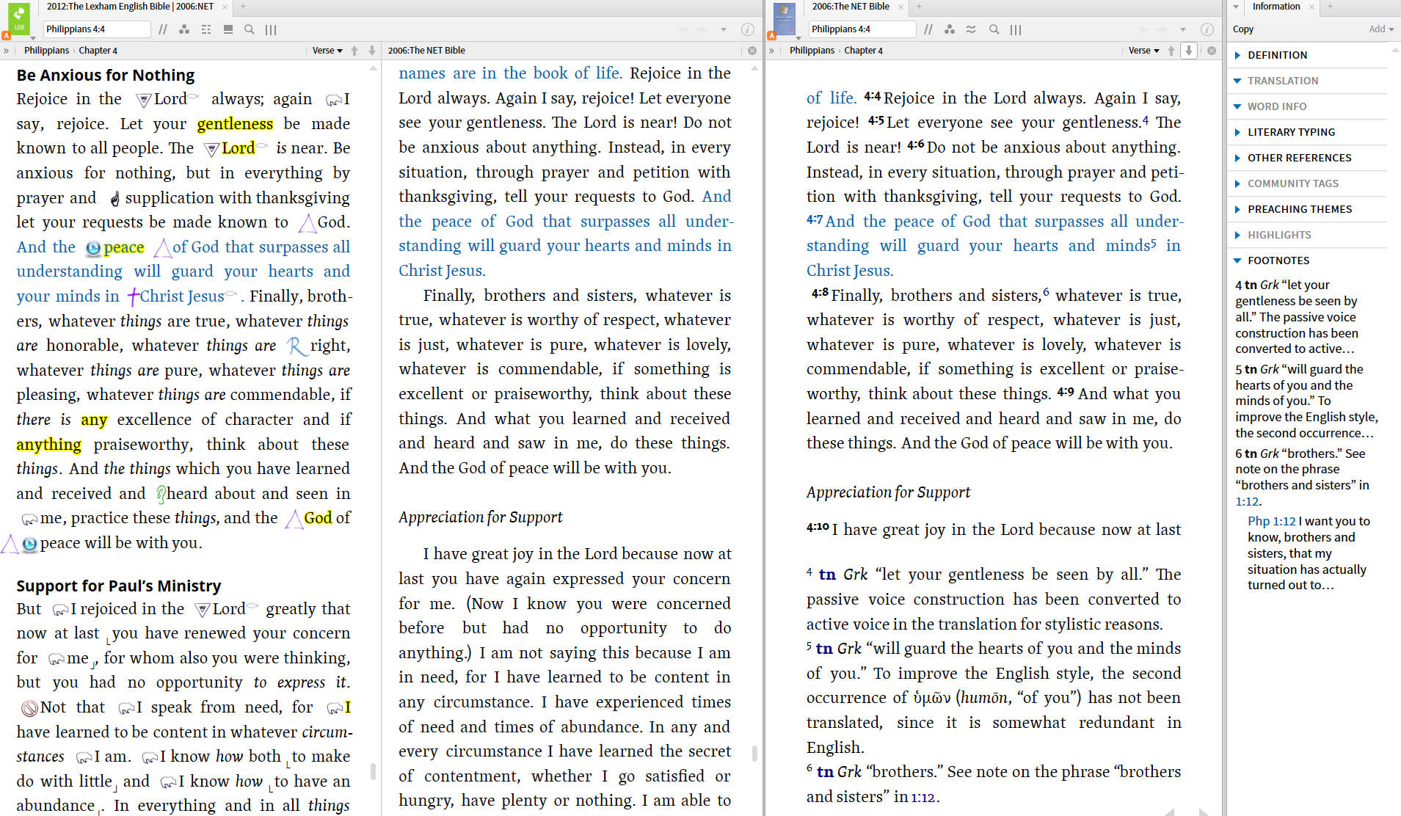Image resolution: width=1401 pixels, height=816 pixels.
Task: Click the LEB reference box showing Philippians 4:4
Action: coord(97,29)
